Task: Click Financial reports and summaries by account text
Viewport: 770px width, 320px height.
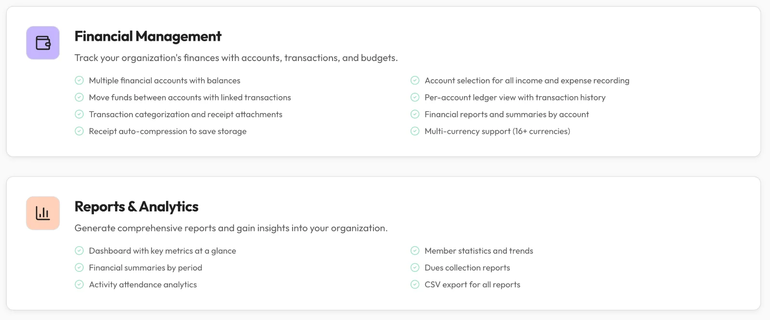Action: point(507,114)
